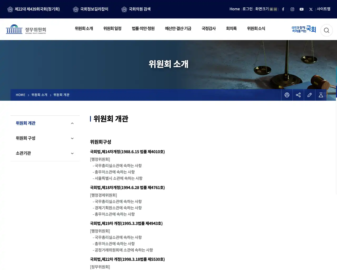Click 경제기획원소관에 속하는 사항 line
Image resolution: width=337 pixels, height=270 pixels.
117,208
